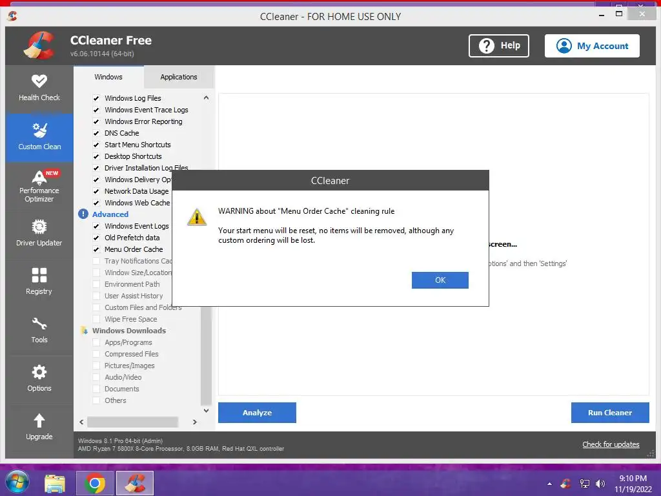Check the Apps/Programs option
661x496 pixels.
(96, 342)
